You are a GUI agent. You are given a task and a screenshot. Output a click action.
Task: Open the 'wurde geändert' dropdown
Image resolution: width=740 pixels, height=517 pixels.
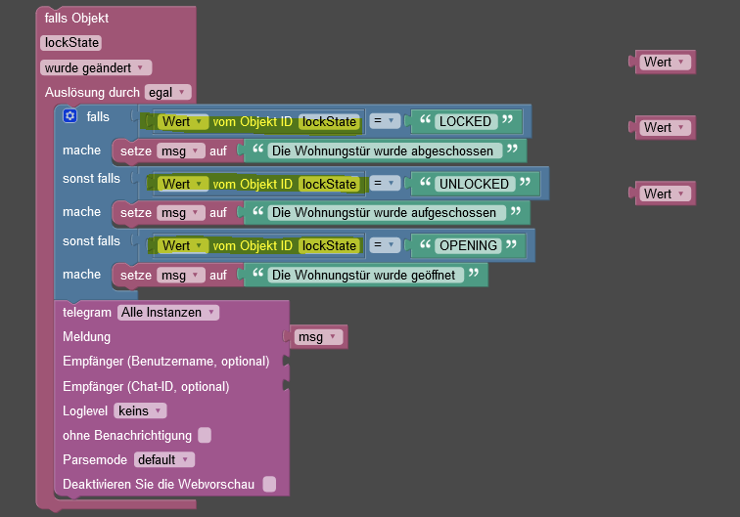(x=96, y=67)
